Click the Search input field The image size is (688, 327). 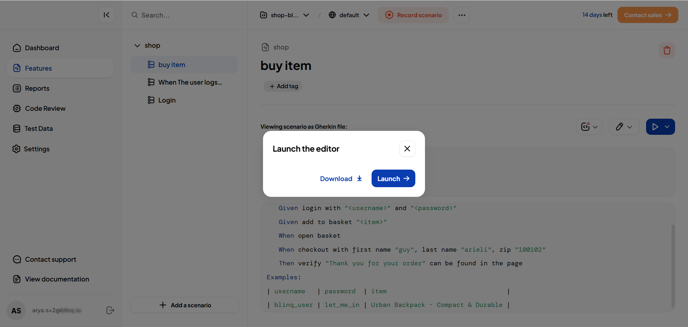click(x=186, y=15)
